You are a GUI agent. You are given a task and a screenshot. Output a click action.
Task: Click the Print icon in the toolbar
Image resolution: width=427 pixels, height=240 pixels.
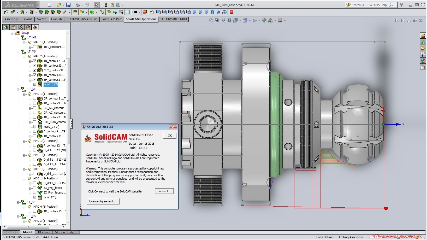pyautogui.click(x=78, y=5)
